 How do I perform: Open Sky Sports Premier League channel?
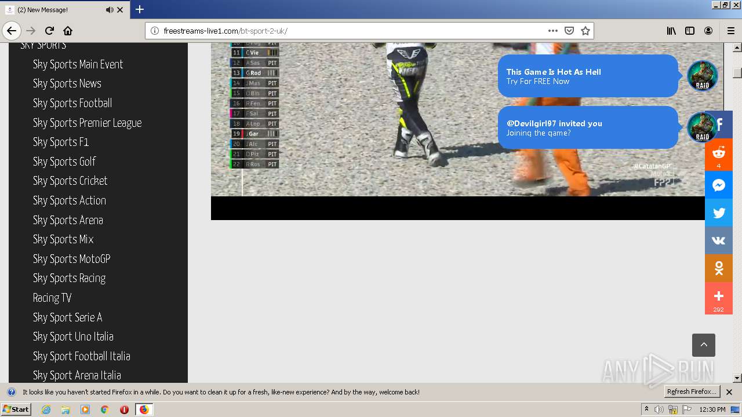(x=88, y=123)
